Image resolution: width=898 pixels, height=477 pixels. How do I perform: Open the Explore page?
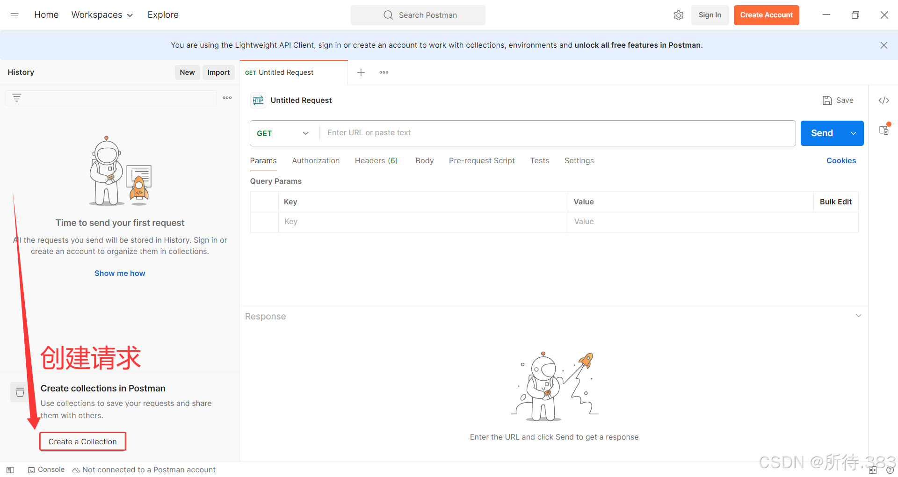coord(163,15)
